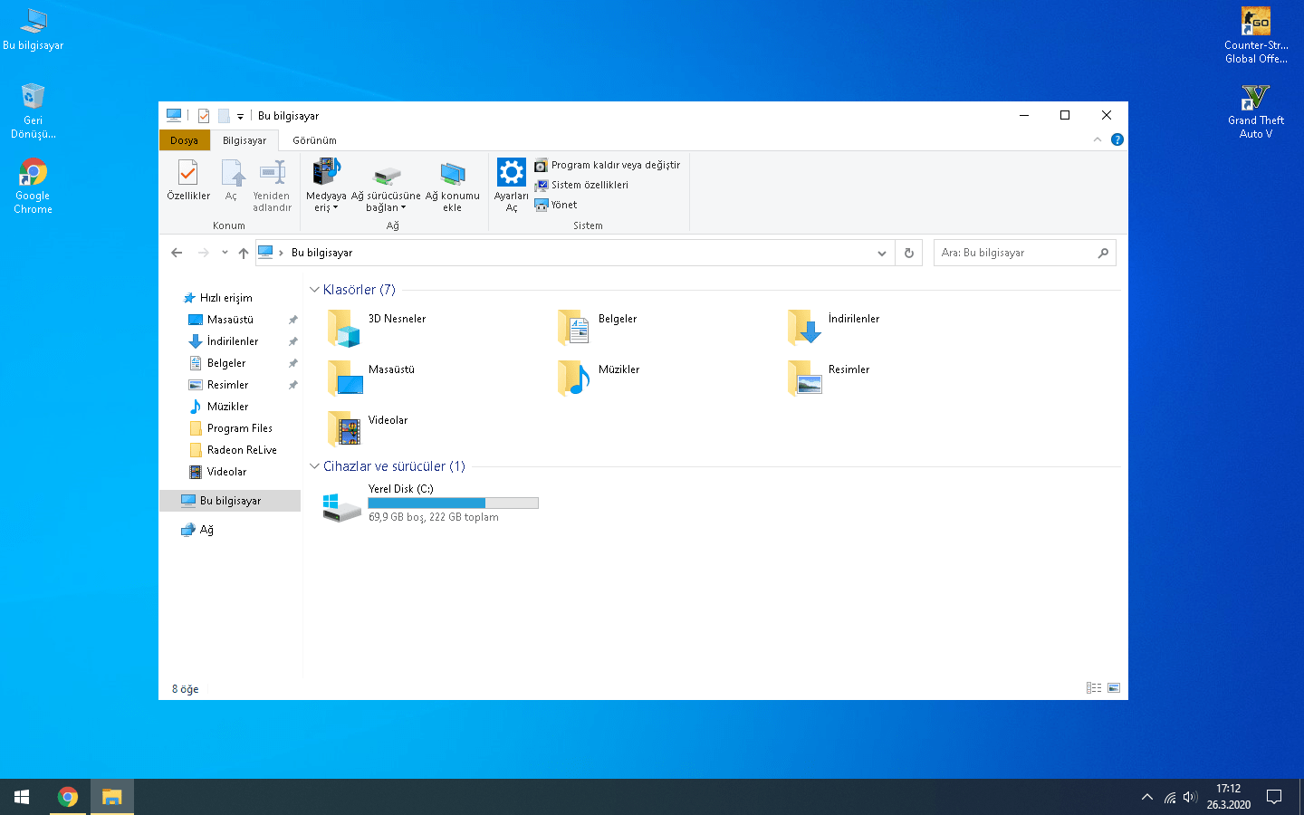Select the Videolar folder in main pane
The image size is (1304, 815).
[368, 428]
